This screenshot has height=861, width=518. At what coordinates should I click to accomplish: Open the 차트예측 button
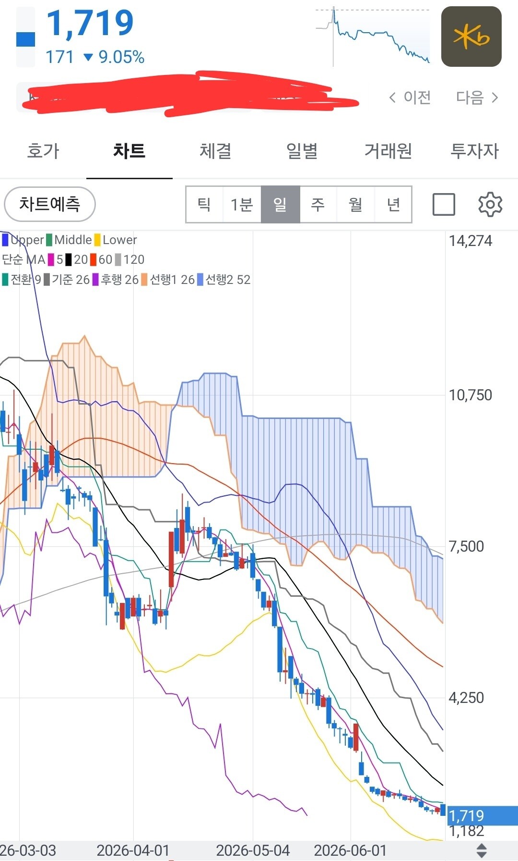[x=50, y=204]
